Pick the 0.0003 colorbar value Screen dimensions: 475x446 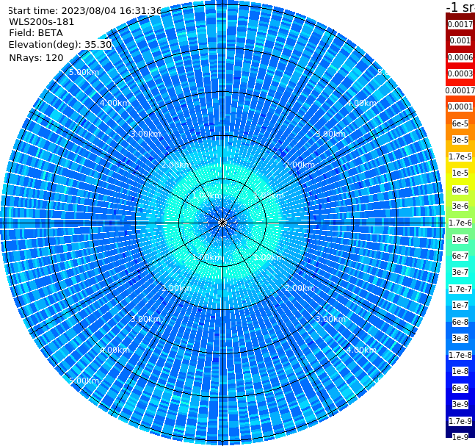point(460,74)
